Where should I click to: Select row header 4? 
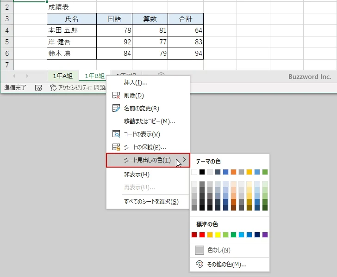[7, 30]
